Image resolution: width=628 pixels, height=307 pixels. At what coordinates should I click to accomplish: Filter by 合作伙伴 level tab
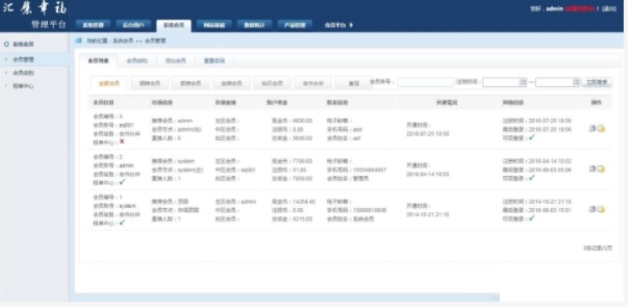coord(312,83)
